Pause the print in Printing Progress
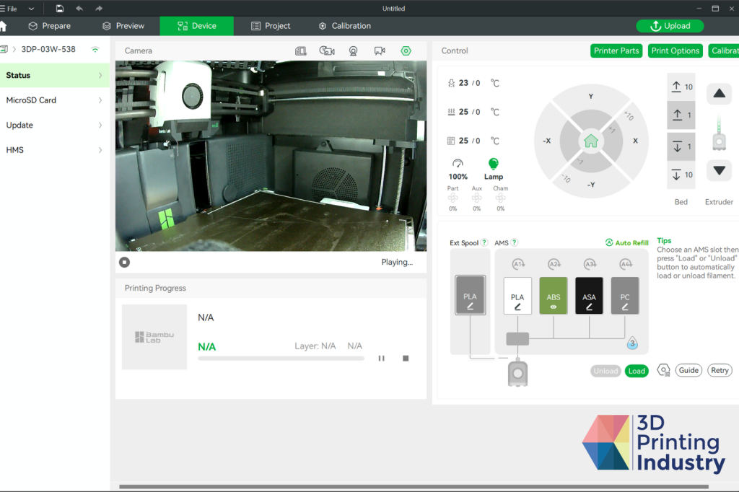 pos(382,358)
